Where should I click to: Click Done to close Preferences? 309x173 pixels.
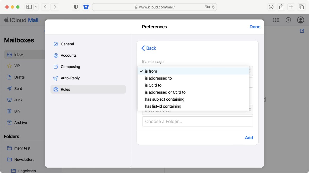point(255,27)
